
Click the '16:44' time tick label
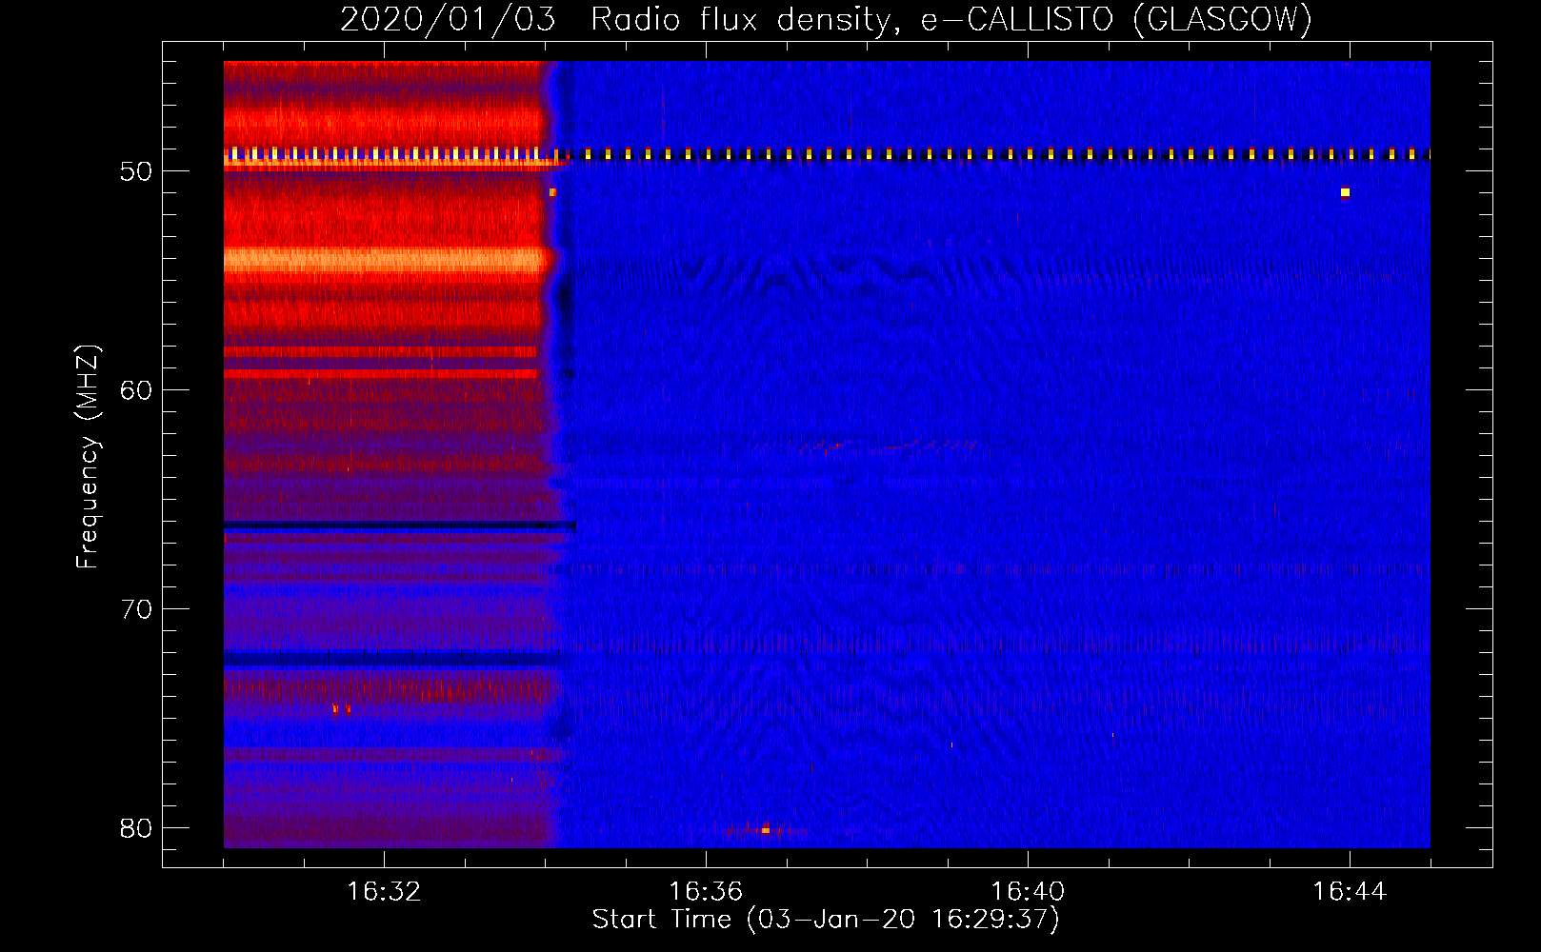1350,891
